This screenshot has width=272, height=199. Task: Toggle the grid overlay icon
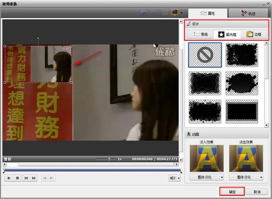click(165, 13)
